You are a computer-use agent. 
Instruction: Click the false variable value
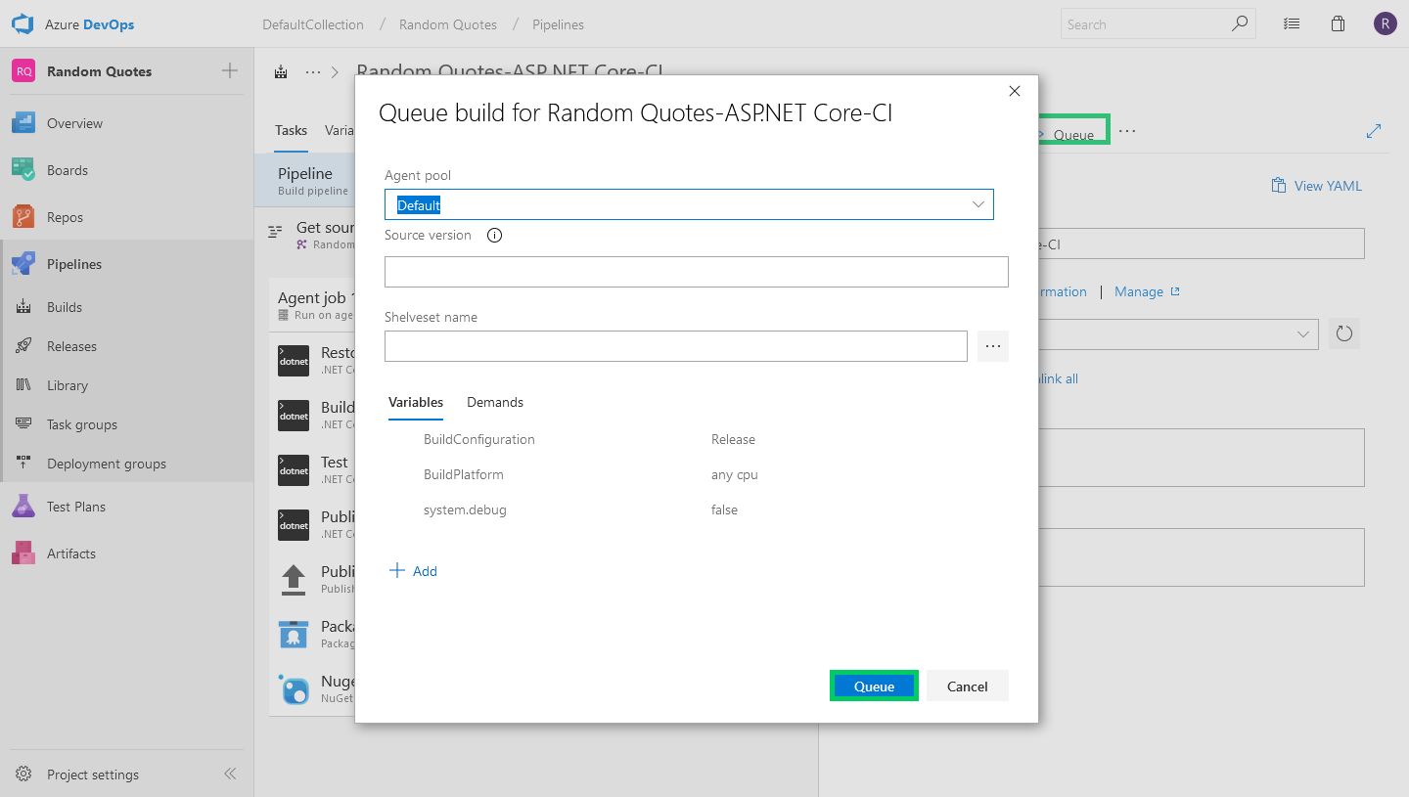(x=724, y=509)
